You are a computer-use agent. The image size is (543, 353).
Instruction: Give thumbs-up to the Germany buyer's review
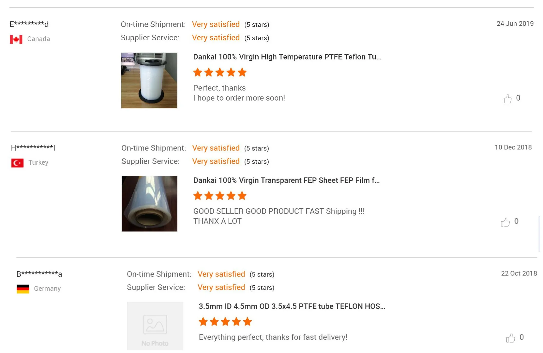(510, 338)
